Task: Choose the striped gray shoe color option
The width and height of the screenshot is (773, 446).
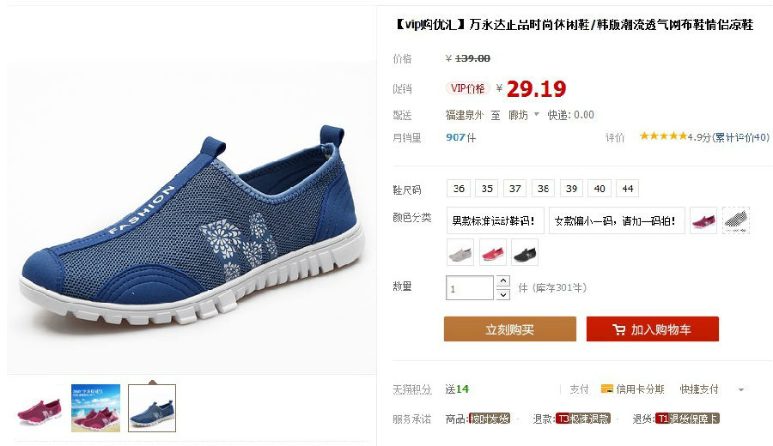Action: [736, 220]
